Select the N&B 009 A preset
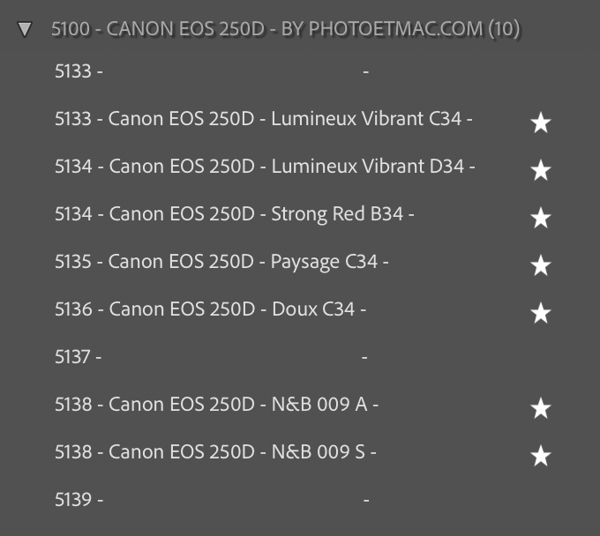600x536 pixels. (216, 405)
